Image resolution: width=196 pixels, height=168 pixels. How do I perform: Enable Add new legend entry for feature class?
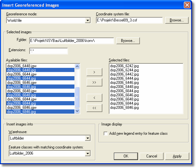pos(106,133)
